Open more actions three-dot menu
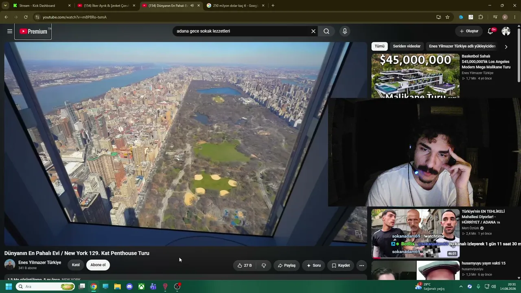This screenshot has height=293, width=521. [x=361, y=265]
